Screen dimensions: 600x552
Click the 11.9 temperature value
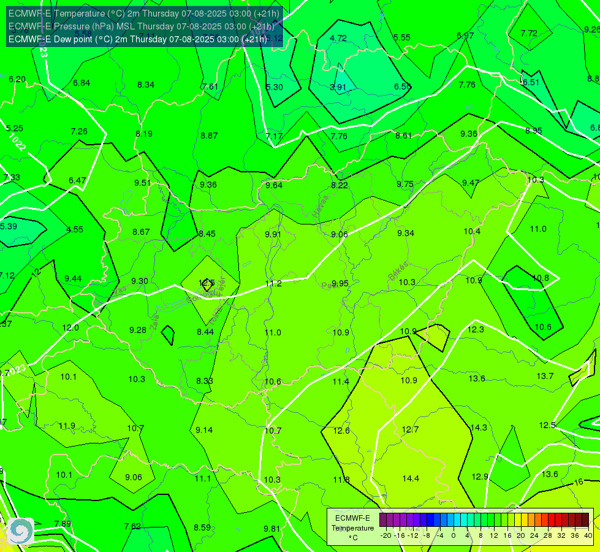(x=67, y=426)
